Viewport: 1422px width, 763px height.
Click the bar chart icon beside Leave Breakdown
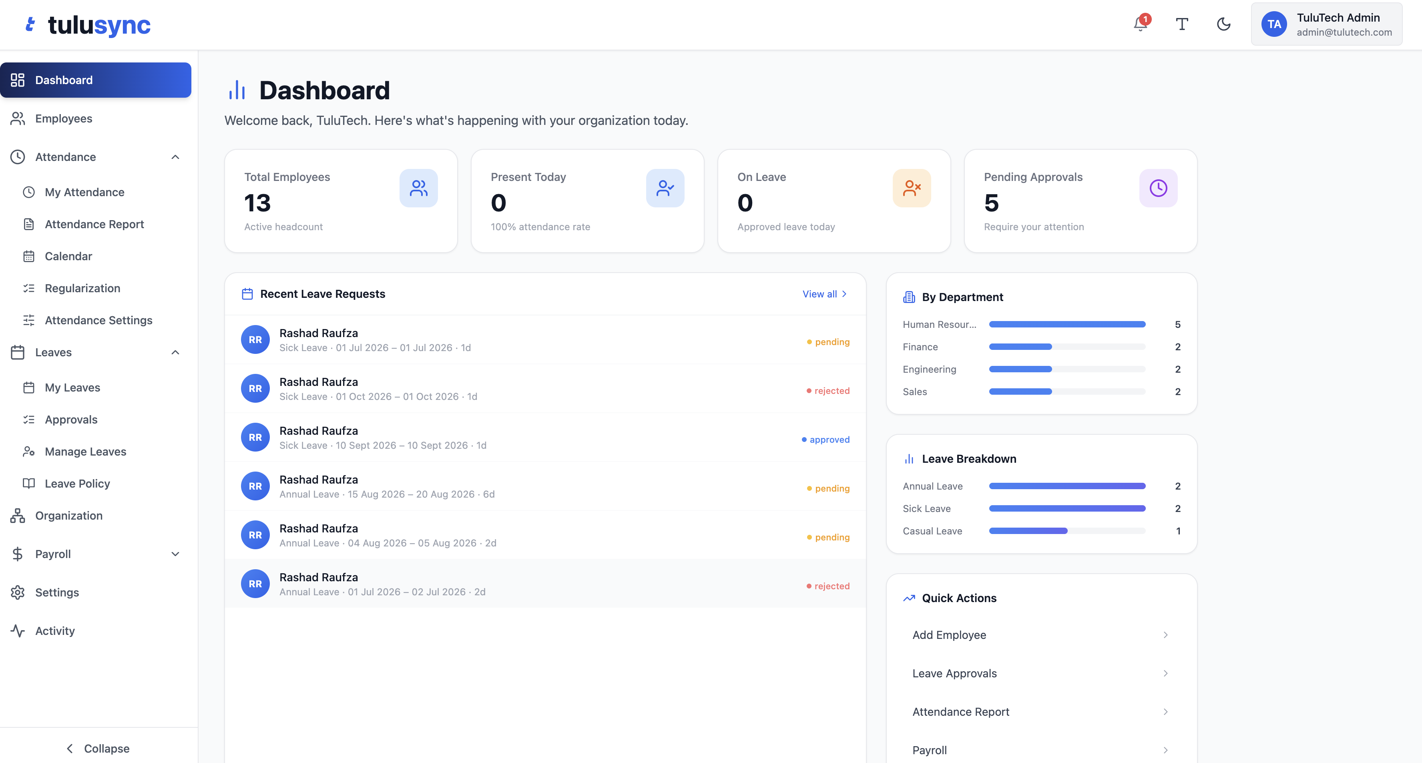(x=909, y=459)
